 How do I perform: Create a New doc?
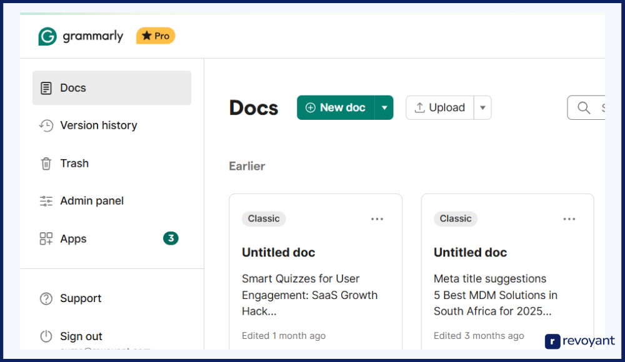pyautogui.click(x=336, y=107)
